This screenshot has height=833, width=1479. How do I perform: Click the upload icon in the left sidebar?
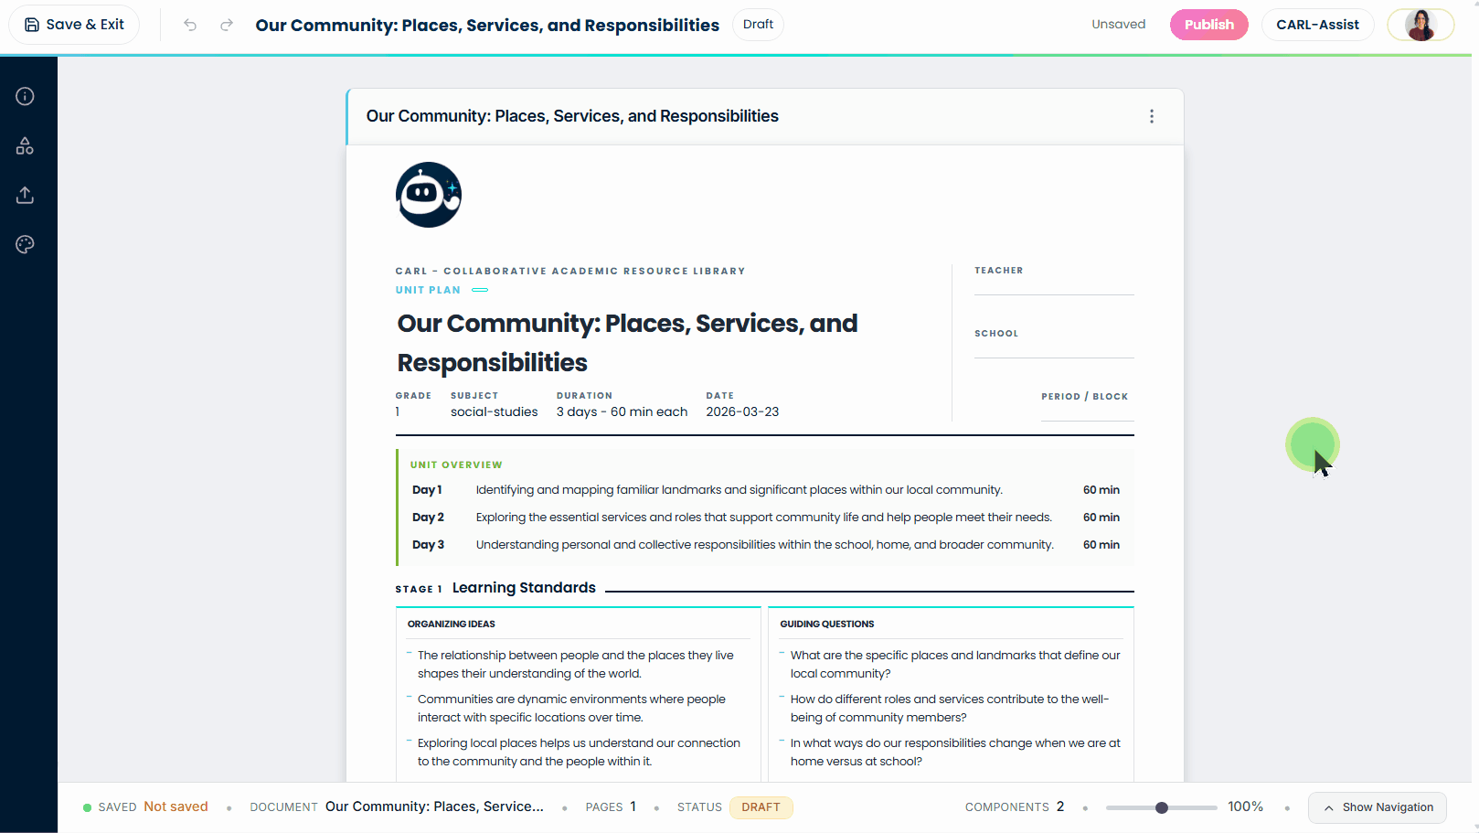tap(25, 195)
